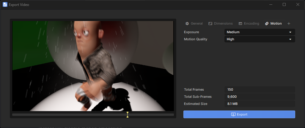The width and height of the screenshot is (305, 128).
Task: Expand the Motion Quality dropdown set to High
Action: click(260, 39)
